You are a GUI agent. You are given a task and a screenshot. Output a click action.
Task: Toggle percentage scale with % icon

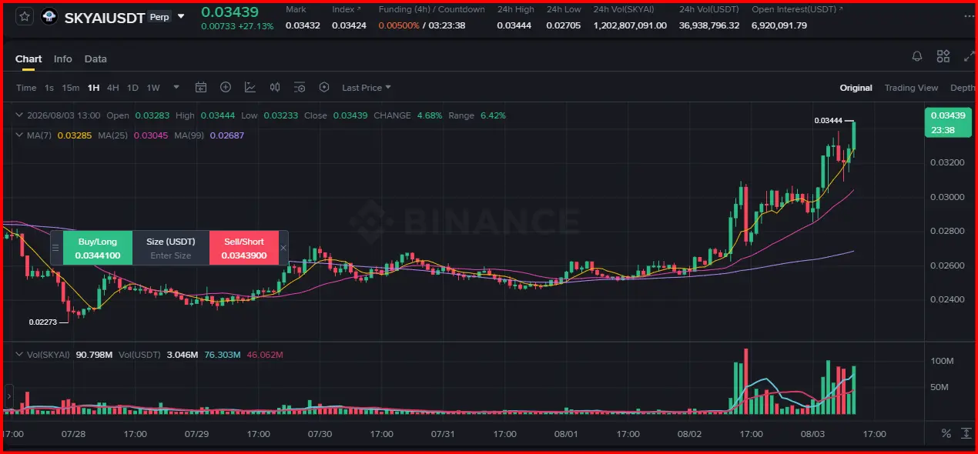pos(946,434)
